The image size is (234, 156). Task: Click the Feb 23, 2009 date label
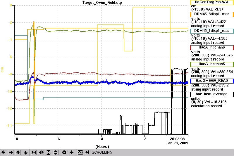[177, 143]
